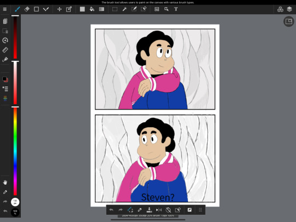This screenshot has width=296, height=222.
Task: Save the canvas from the bottom bar
Action: coord(149,210)
